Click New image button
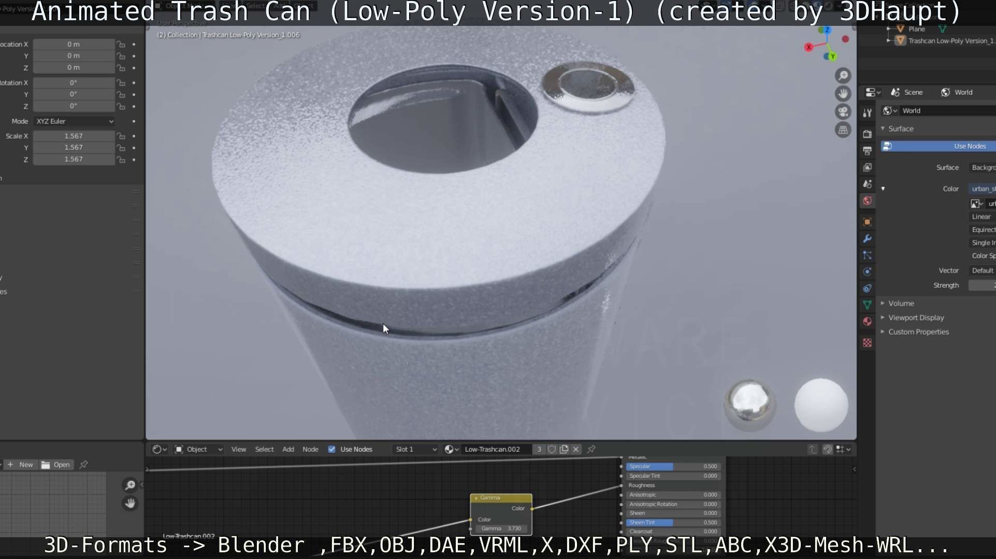Viewport: 996px width, 559px height. click(x=21, y=465)
